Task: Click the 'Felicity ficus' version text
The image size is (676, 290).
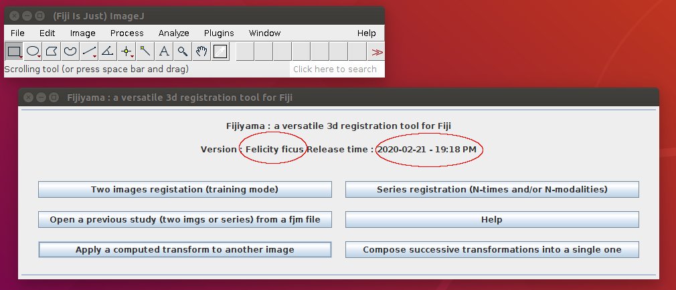Action: (274, 150)
